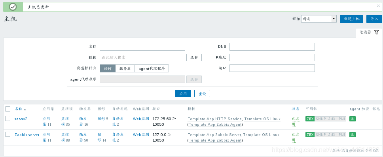Click Zabbix server encryption 无 badge
Viewport: 383px width, 157px height.
click(x=353, y=135)
